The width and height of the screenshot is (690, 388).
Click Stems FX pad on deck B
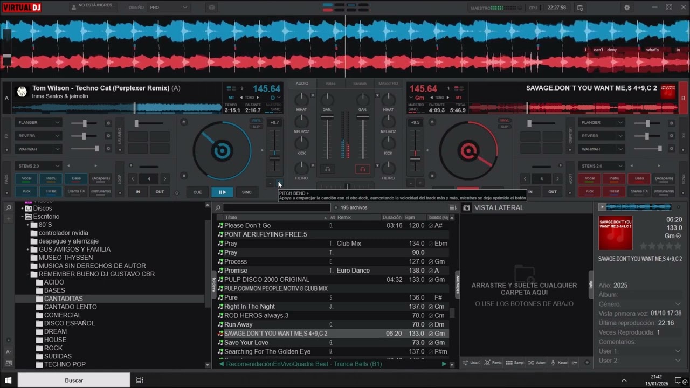(x=639, y=191)
